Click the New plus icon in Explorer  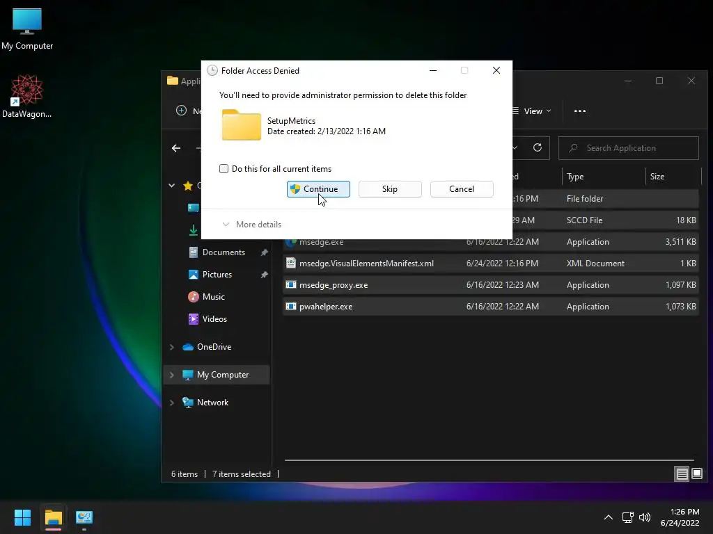click(x=182, y=111)
